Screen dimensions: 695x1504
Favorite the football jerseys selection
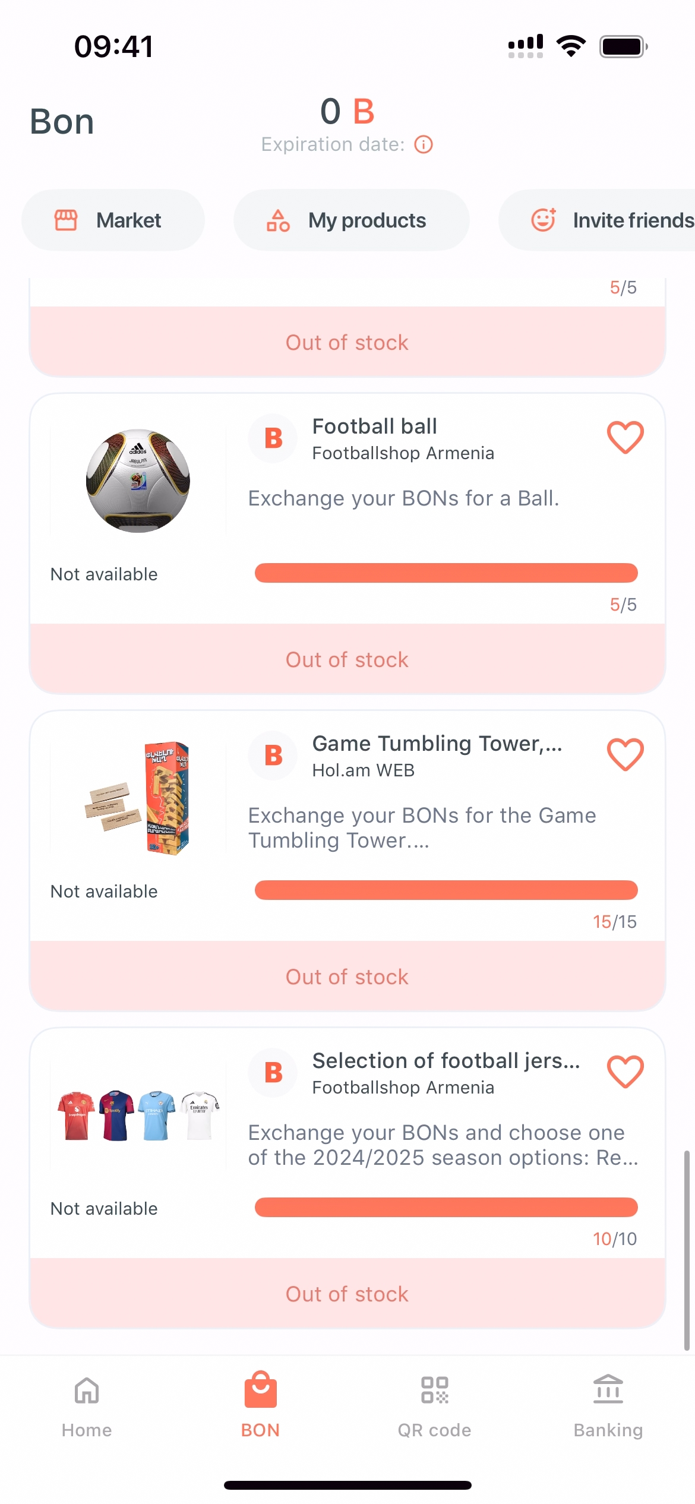click(x=625, y=1072)
